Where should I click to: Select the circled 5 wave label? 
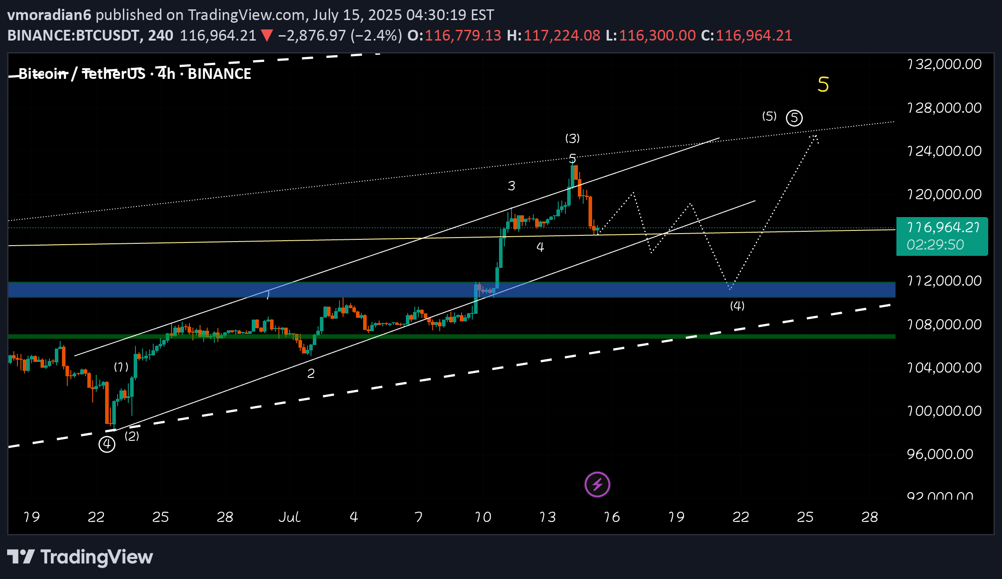point(794,118)
